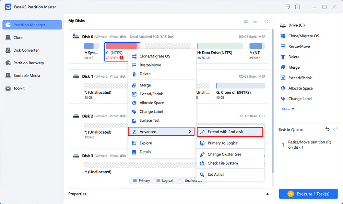Click Change Label in the right panel
The width and height of the screenshot is (343, 204).
pos(300,99)
